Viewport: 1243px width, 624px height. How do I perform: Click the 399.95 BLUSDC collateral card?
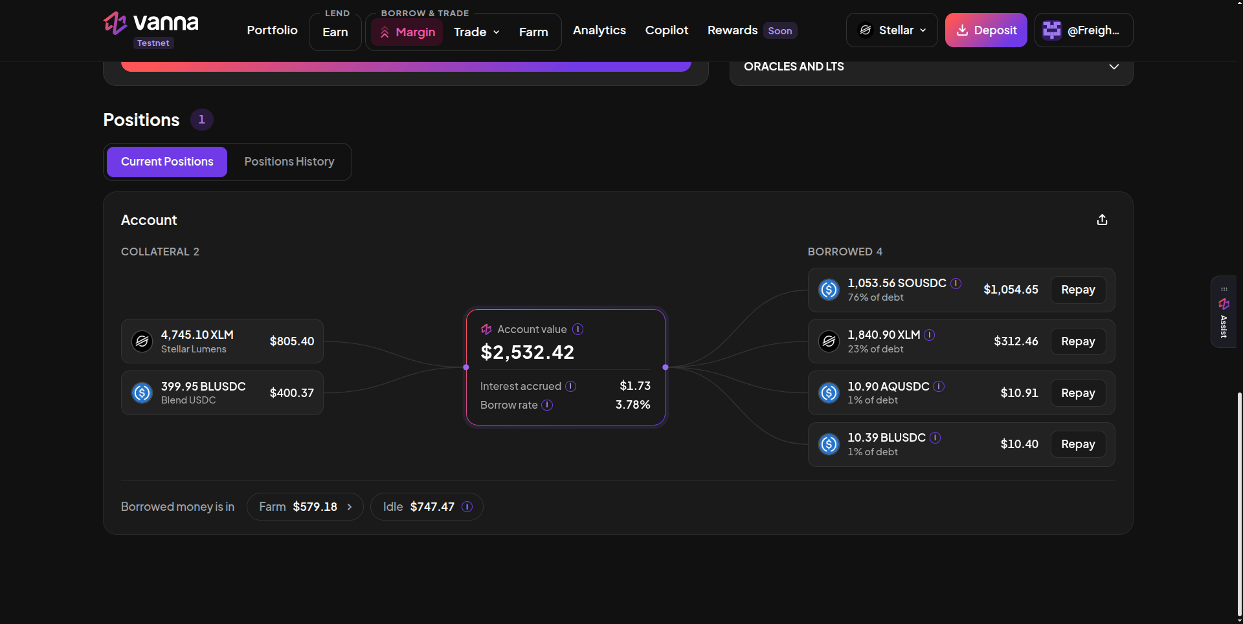click(x=222, y=393)
